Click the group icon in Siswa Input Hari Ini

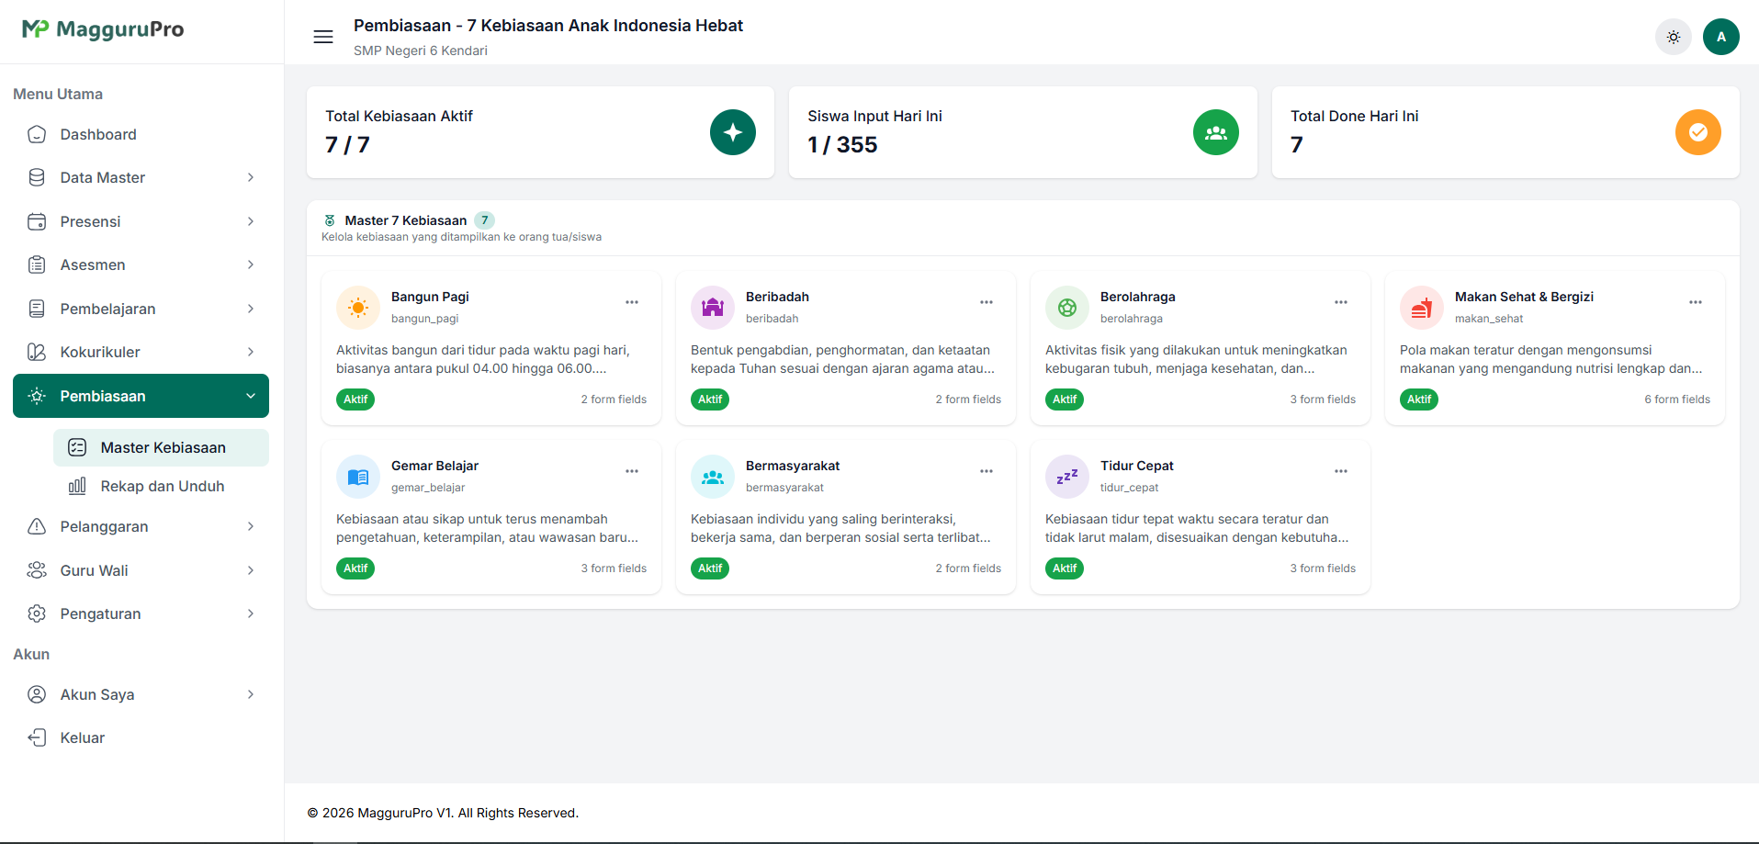point(1216,132)
